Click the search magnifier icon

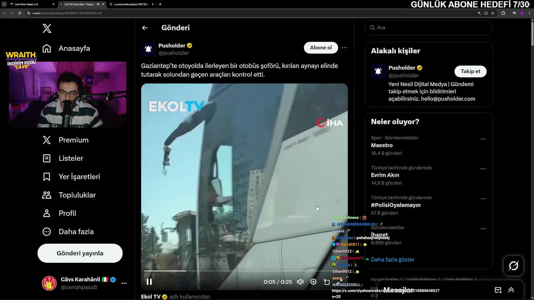[x=372, y=27]
